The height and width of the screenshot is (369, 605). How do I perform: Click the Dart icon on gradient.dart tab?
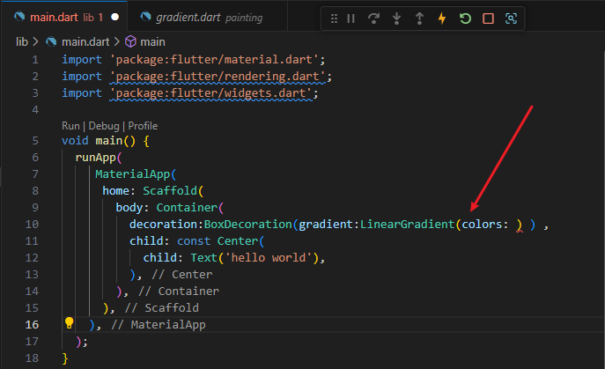[146, 17]
